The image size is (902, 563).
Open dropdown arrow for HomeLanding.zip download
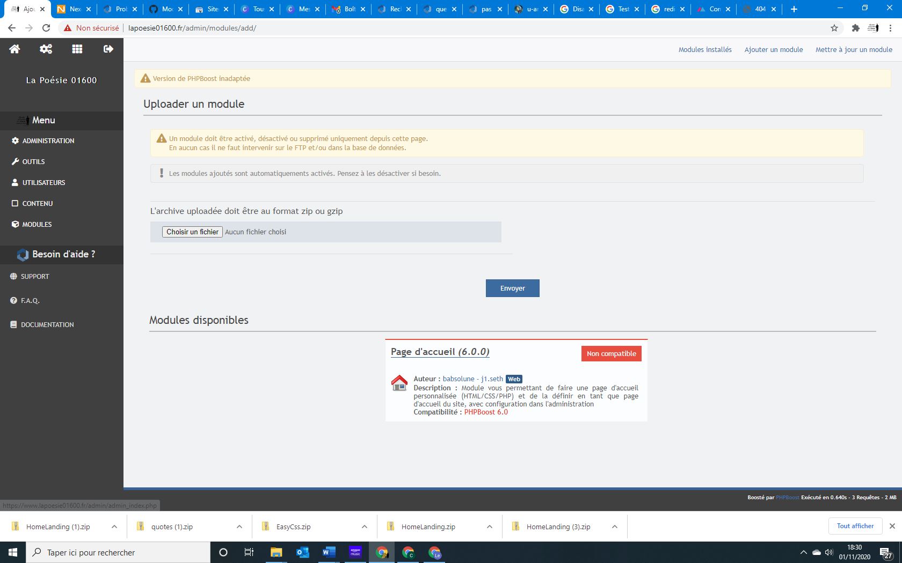point(490,527)
